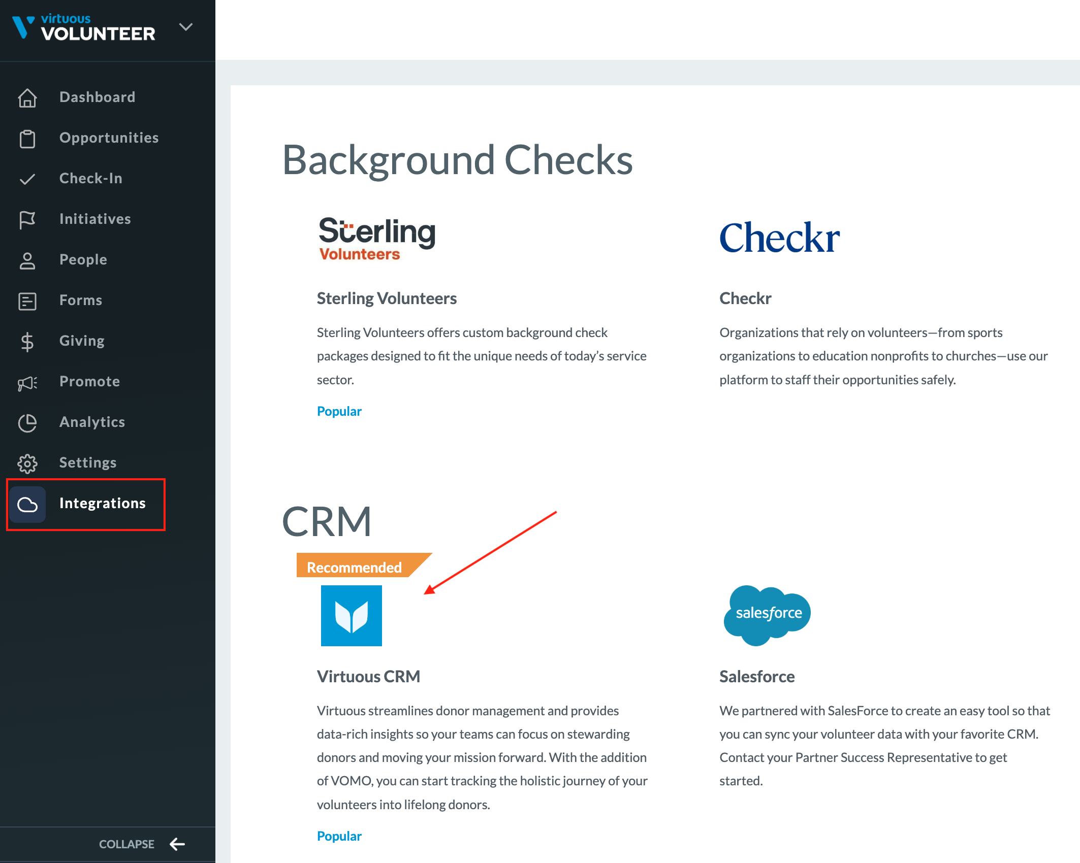
Task: Select the Integrations menu item
Action: 102,503
